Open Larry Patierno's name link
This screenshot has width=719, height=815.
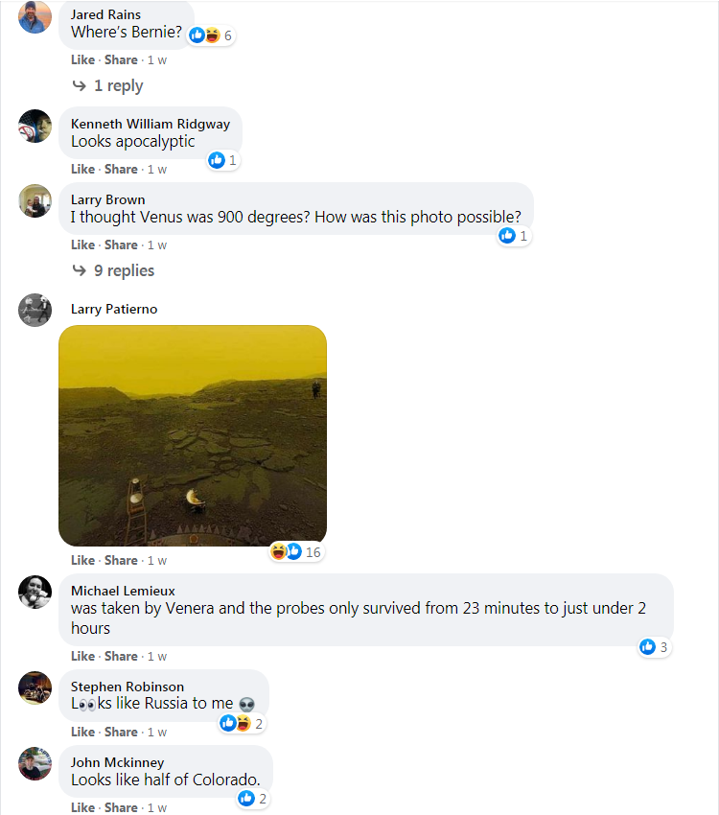tap(114, 310)
